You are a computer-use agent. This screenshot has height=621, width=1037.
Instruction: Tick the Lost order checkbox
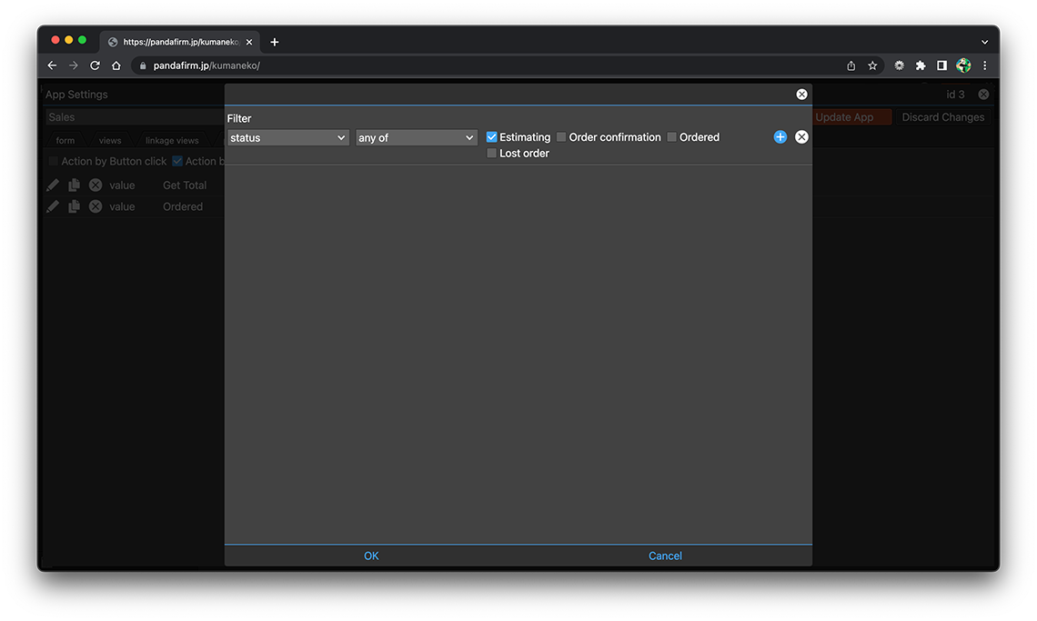[492, 154]
